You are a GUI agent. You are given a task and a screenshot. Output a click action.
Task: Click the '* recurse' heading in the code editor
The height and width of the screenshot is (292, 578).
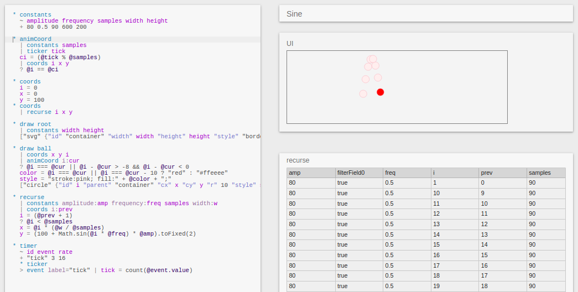(32, 197)
